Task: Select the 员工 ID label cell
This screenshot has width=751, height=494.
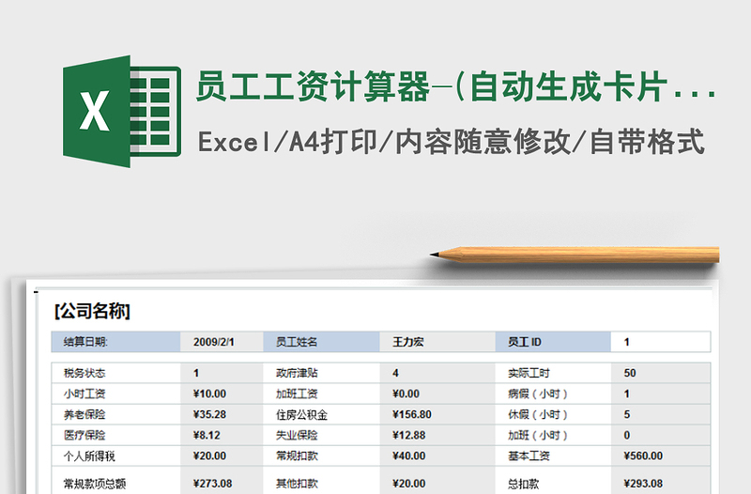Action: [553, 342]
